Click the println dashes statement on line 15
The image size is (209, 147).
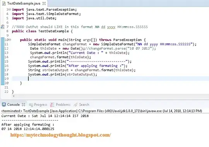coord(80,62)
